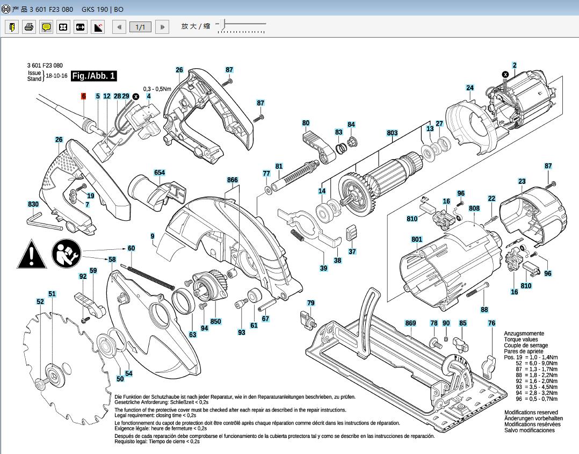
Task: Select part number 58 lower guard label
Action: point(112,260)
